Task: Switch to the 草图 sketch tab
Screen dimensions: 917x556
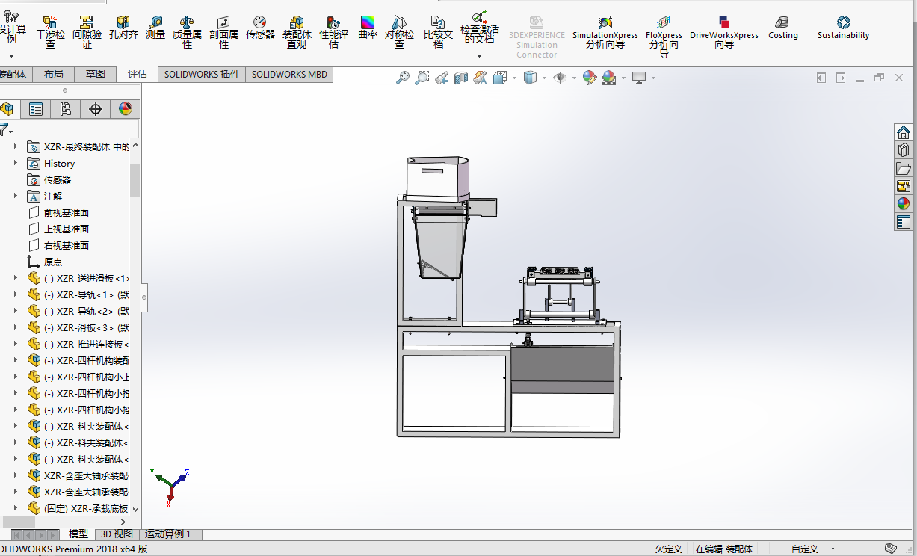Action: (96, 74)
